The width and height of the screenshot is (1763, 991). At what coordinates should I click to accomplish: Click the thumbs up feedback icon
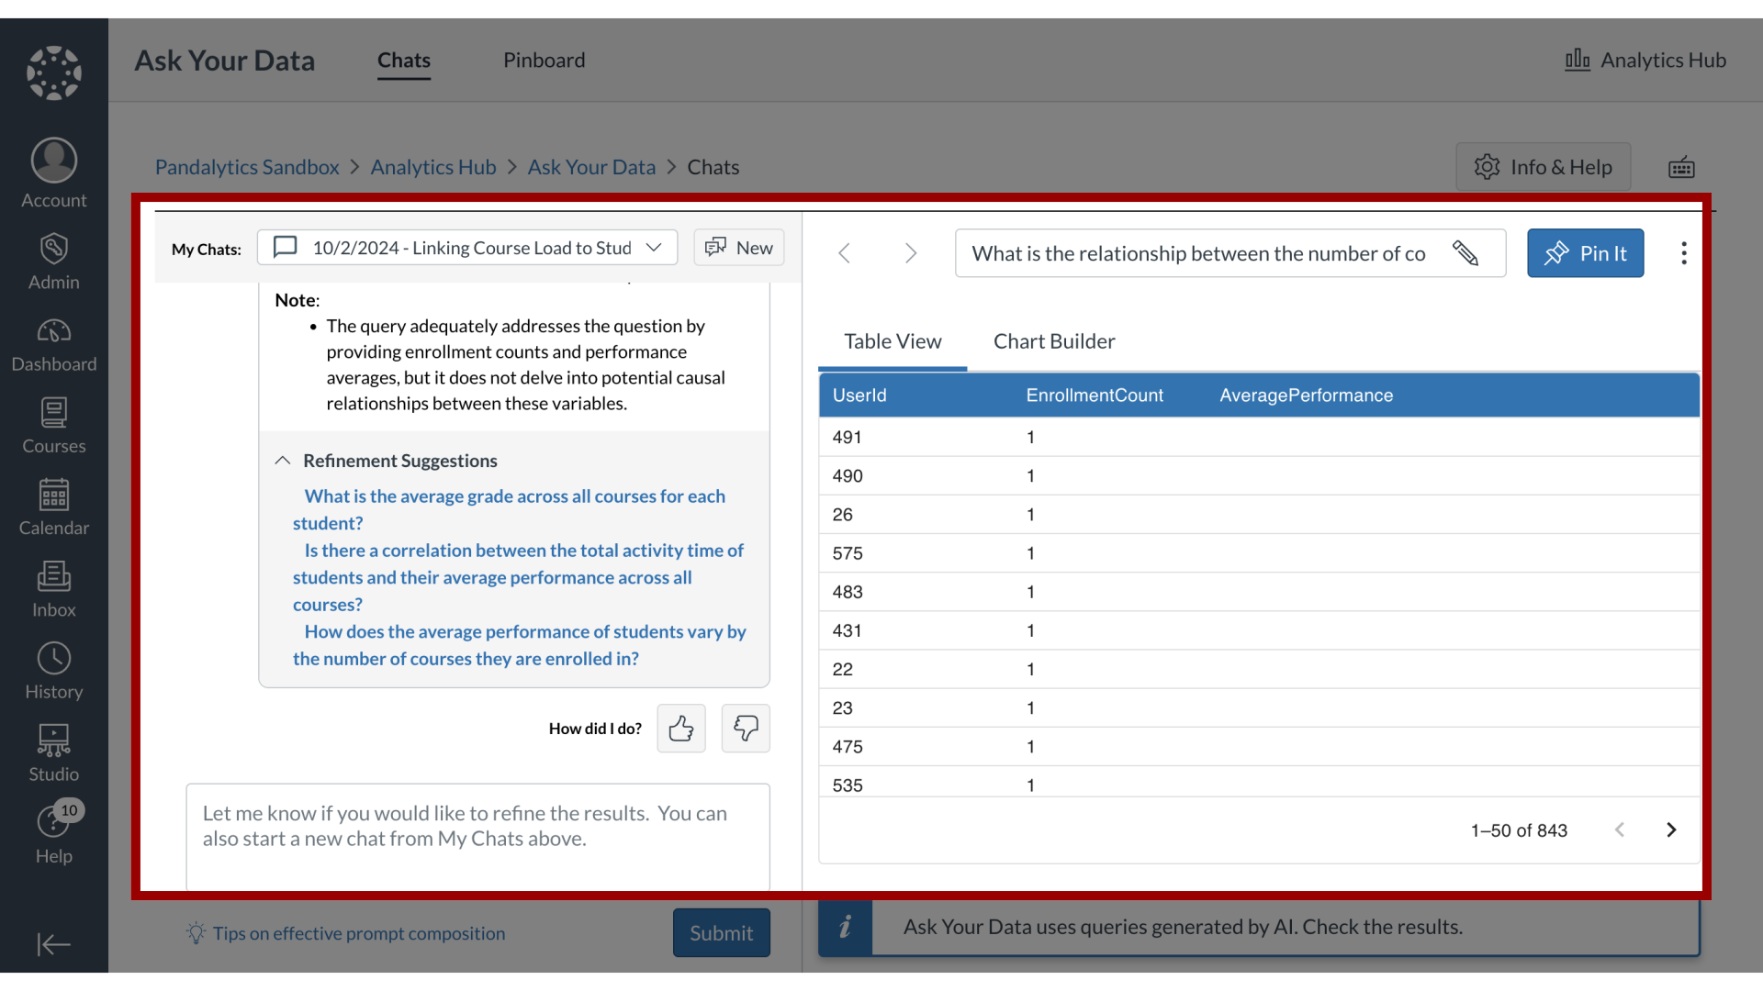(x=680, y=728)
